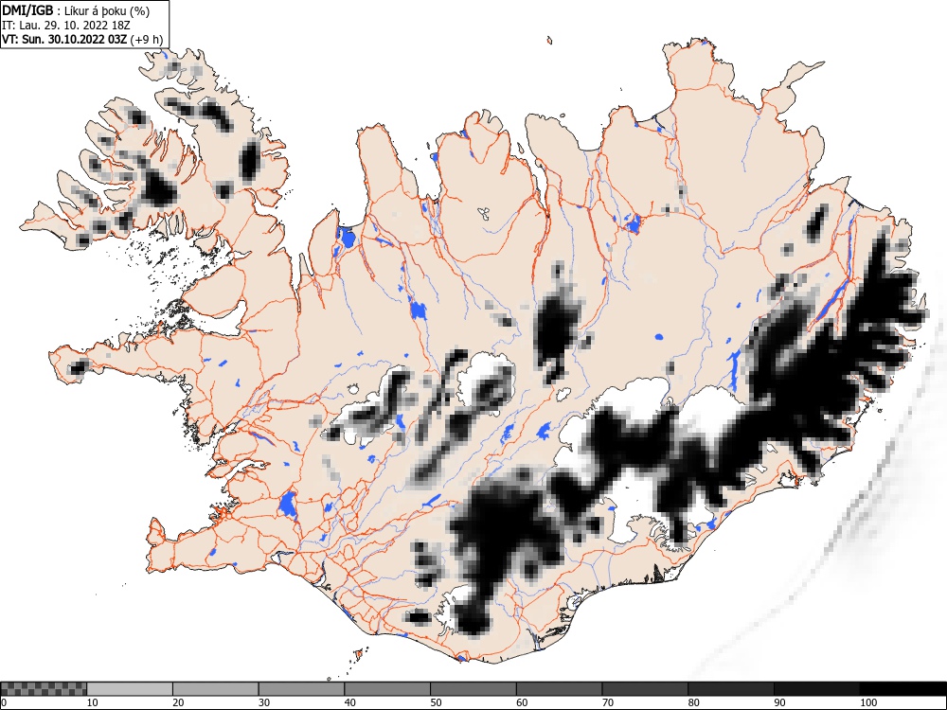
Task: Click the legend label '60'
Action: tap(522, 702)
